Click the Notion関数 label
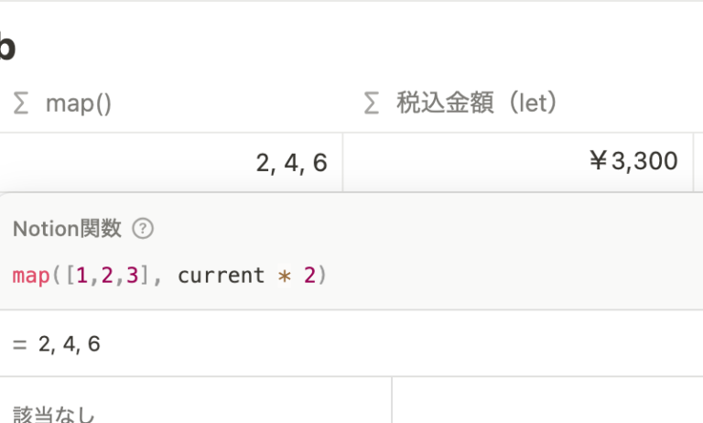 click(67, 229)
